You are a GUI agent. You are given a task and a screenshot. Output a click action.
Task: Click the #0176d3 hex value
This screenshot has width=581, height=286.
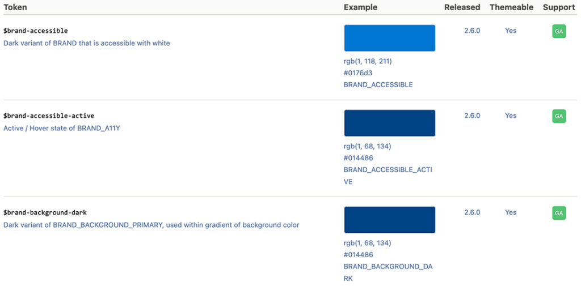[x=358, y=73]
